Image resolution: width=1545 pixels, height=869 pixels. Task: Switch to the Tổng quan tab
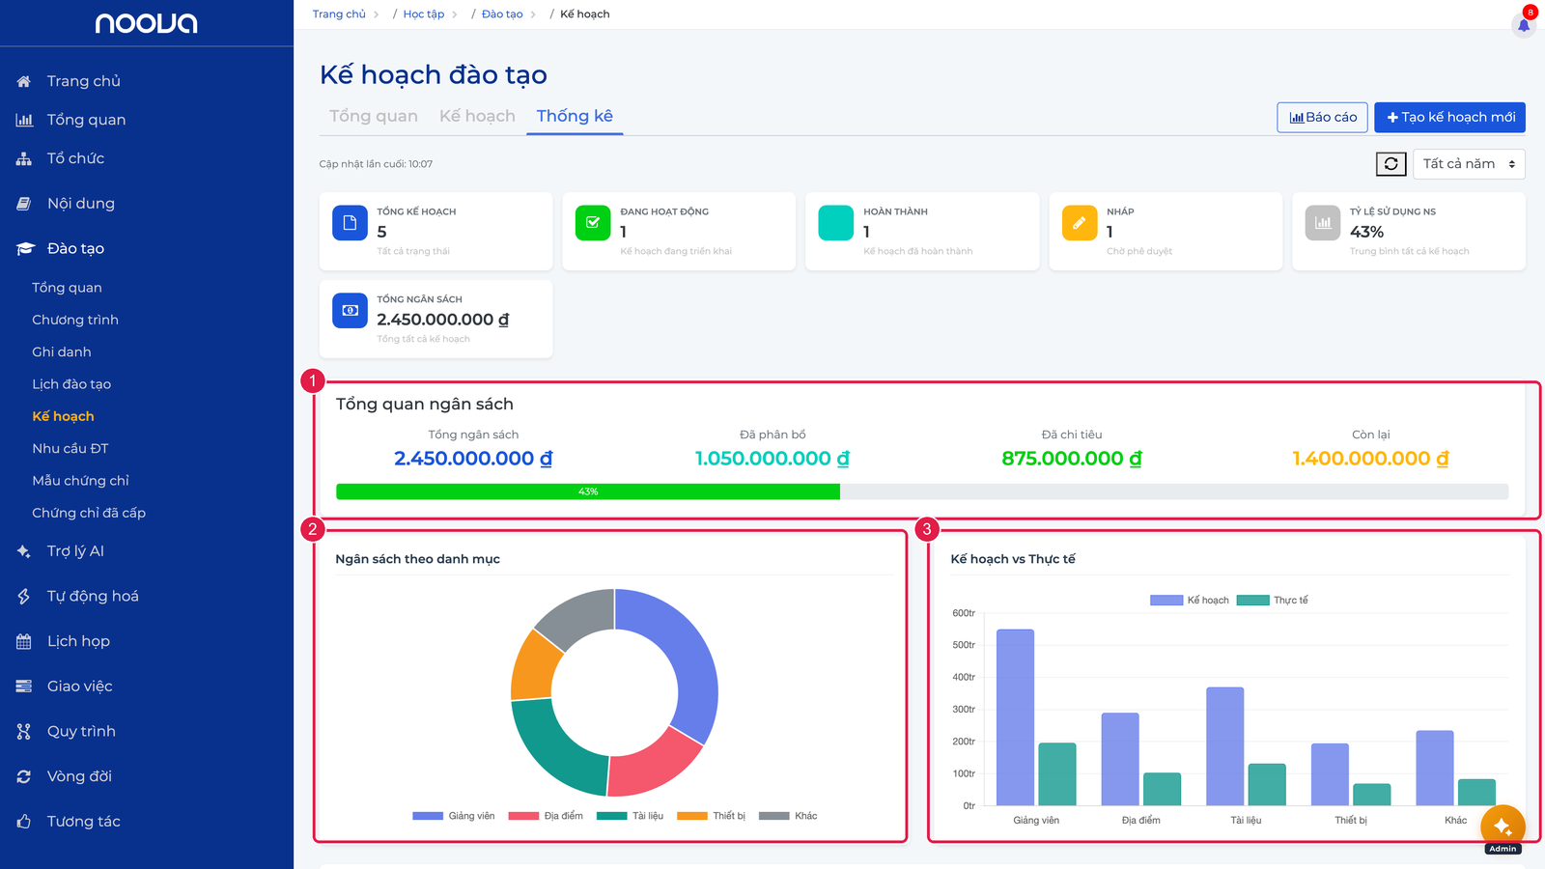click(x=374, y=116)
